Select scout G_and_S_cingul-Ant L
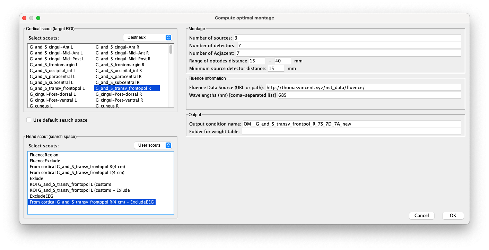 click(x=51, y=47)
